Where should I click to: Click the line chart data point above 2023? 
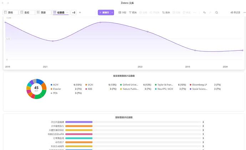(148, 31)
